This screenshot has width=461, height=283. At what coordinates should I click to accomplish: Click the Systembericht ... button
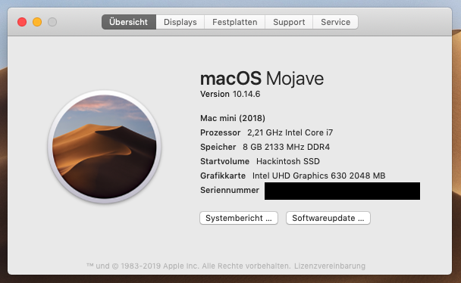coord(239,218)
